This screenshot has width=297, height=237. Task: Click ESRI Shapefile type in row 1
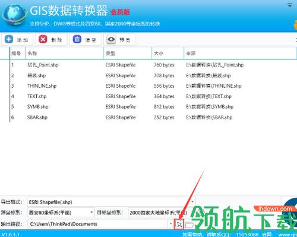point(121,65)
